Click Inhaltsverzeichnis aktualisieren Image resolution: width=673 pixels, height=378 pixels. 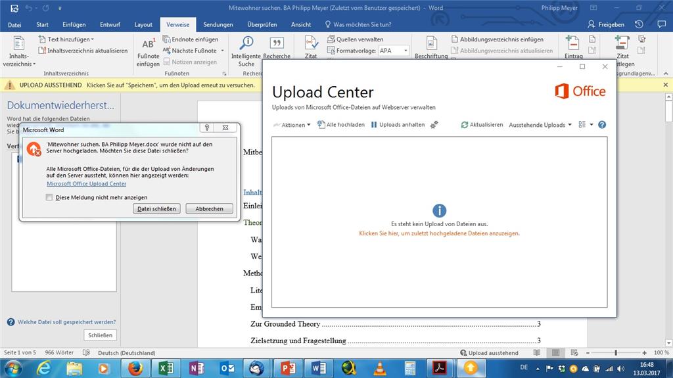[83, 51]
